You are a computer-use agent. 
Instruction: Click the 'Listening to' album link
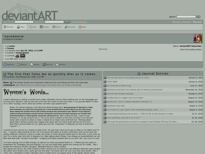point(49,85)
